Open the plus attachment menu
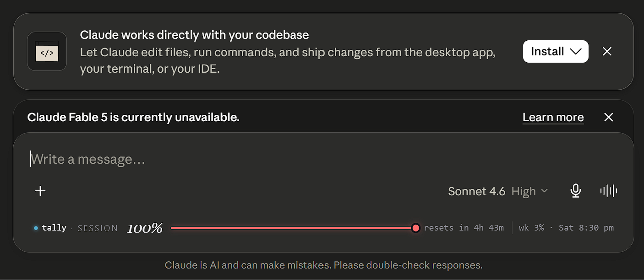 [x=40, y=191]
